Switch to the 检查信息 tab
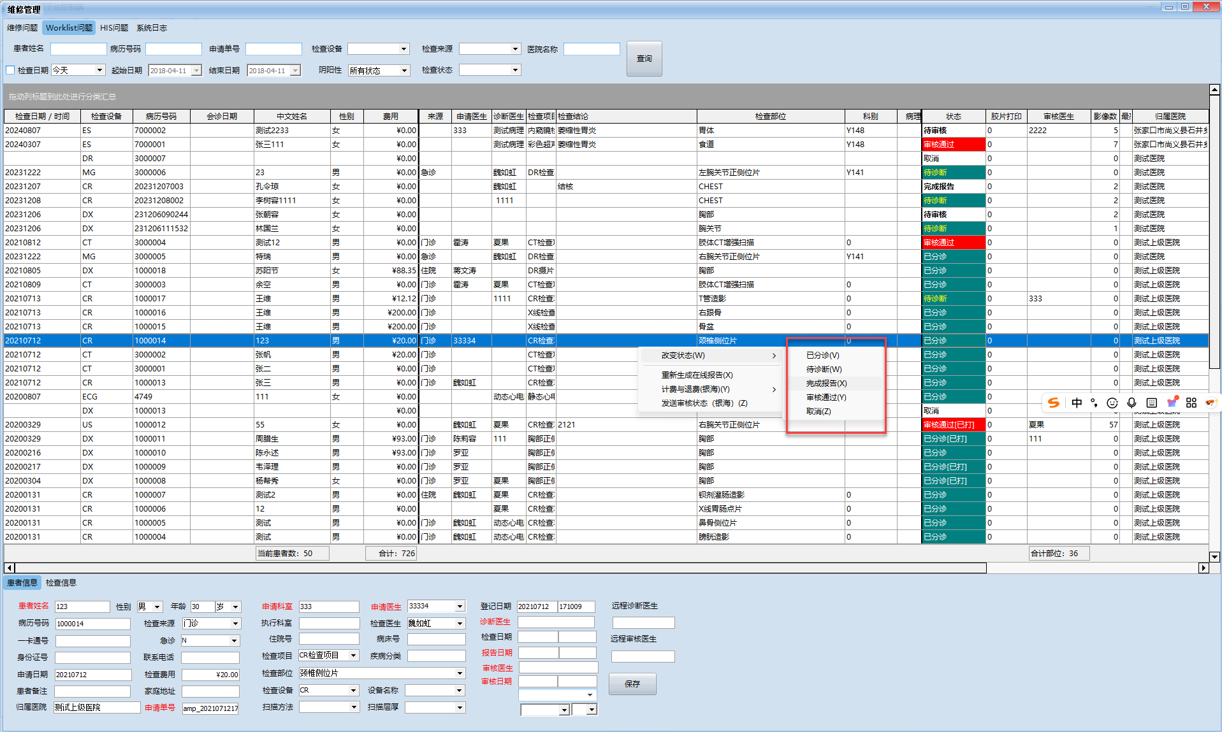The height and width of the screenshot is (732, 1222). pos(61,583)
